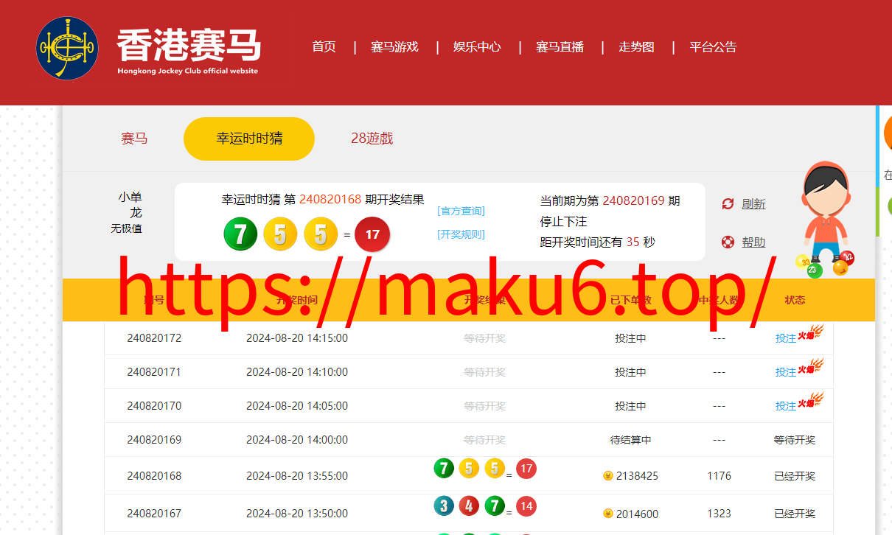Switch to the 28遊戲 tab

372,139
